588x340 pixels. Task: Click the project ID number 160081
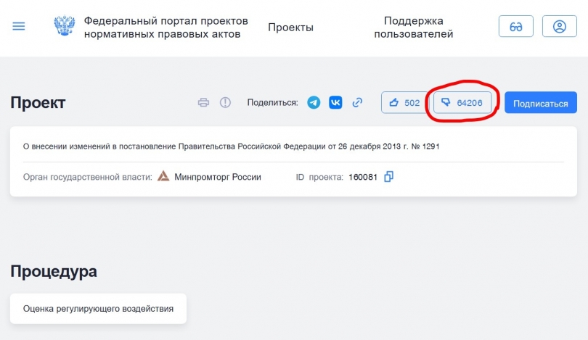(x=363, y=177)
